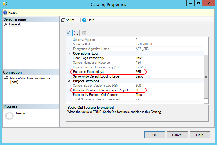
Task: Open the Script dropdown arrow
Action: pyautogui.click(x=78, y=20)
